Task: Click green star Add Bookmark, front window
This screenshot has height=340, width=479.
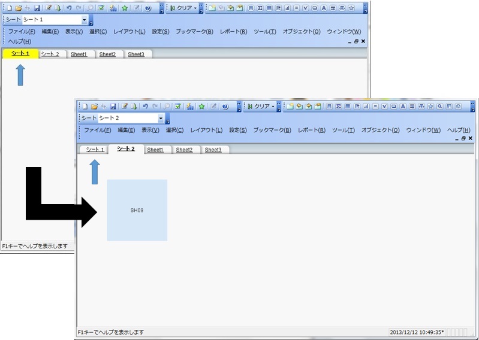Action: click(201, 107)
